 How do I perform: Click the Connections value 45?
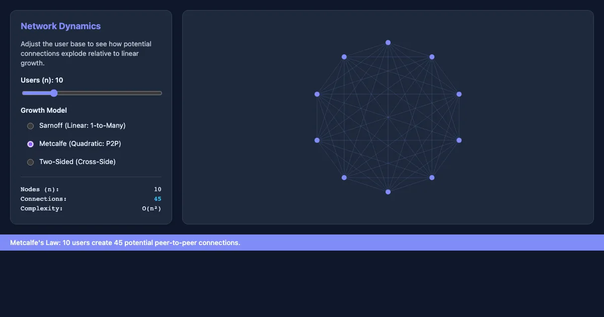point(158,199)
